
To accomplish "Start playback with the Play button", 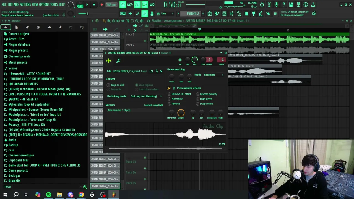I will [87, 4].
